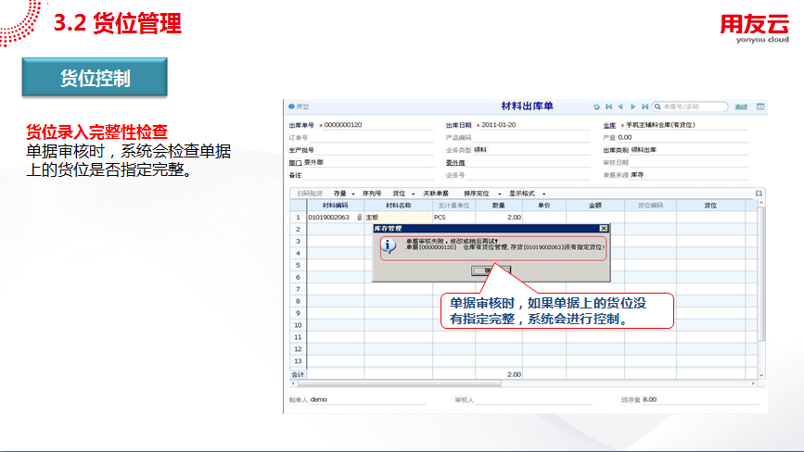Click the refresh/undo arrow icon in document header
Image resolution: width=804 pixels, height=452 pixels.
click(597, 107)
